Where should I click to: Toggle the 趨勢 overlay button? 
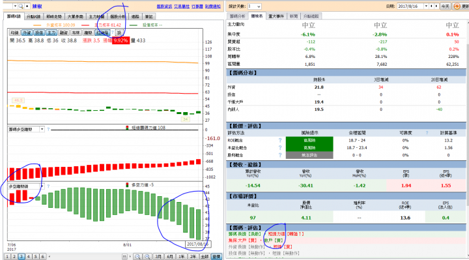click(x=88, y=33)
